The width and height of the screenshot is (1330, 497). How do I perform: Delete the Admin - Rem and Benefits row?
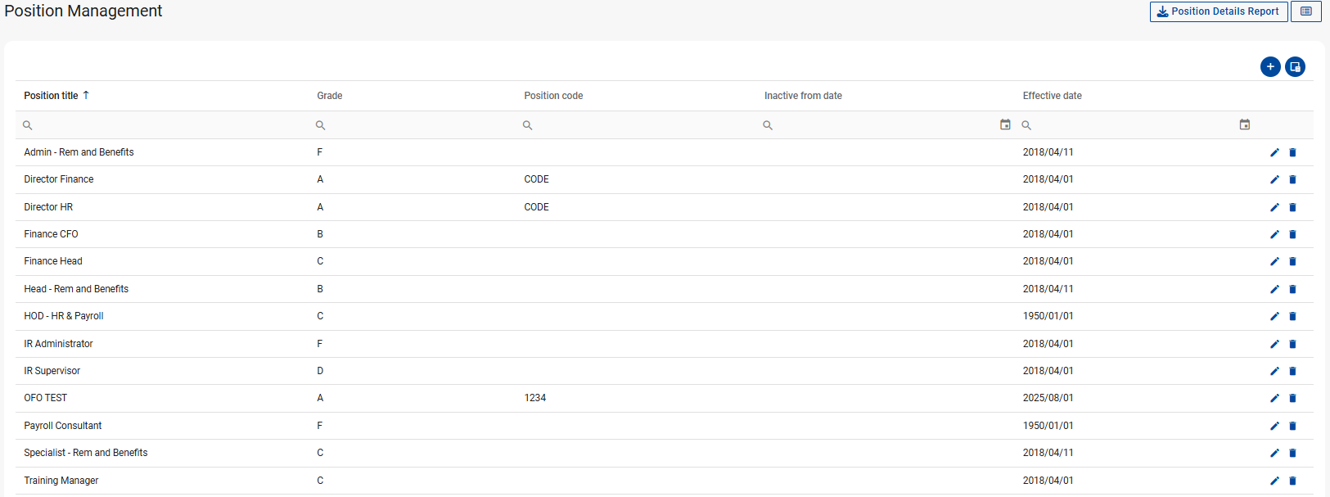(x=1293, y=152)
